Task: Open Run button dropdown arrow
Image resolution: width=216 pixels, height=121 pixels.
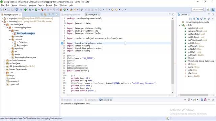Action: 39,10
